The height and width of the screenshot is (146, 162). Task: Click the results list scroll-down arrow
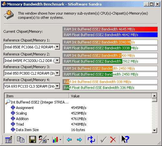pos(155,130)
